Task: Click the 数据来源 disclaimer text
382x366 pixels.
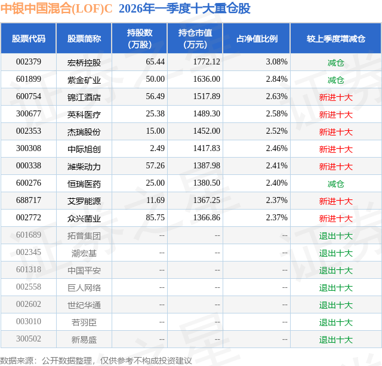Action: click(x=95, y=361)
